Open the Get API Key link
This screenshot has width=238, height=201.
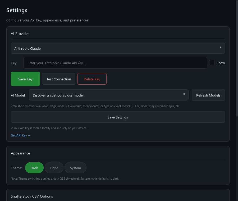click(x=21, y=135)
